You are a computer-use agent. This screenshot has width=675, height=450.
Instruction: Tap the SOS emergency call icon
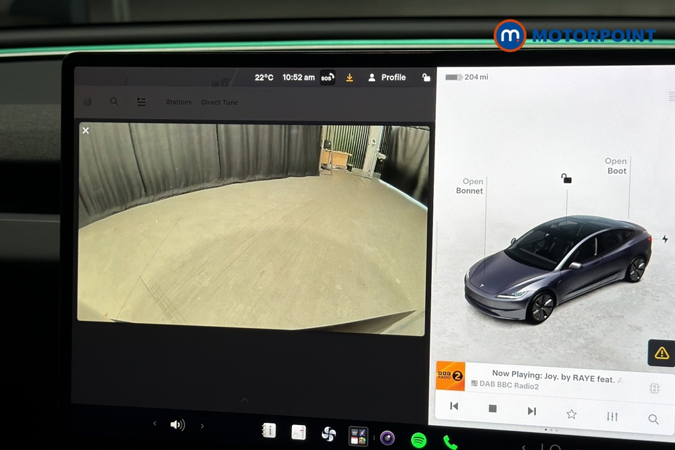(328, 78)
